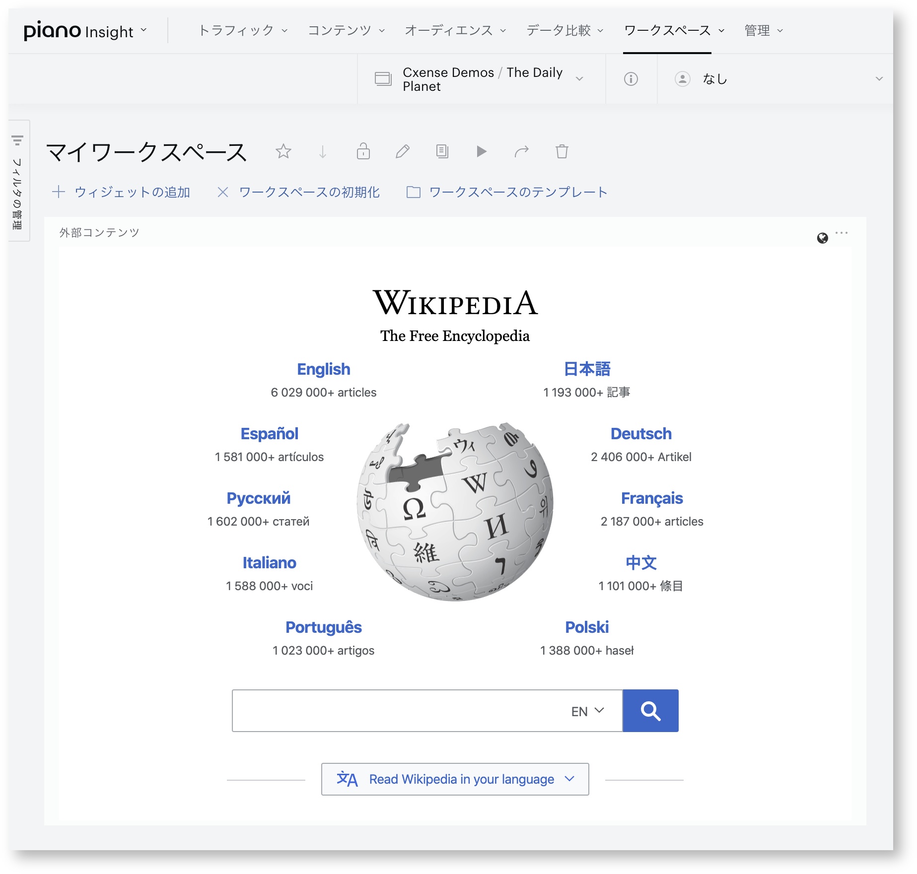Click the user avatar icon
917x874 pixels.
point(683,79)
